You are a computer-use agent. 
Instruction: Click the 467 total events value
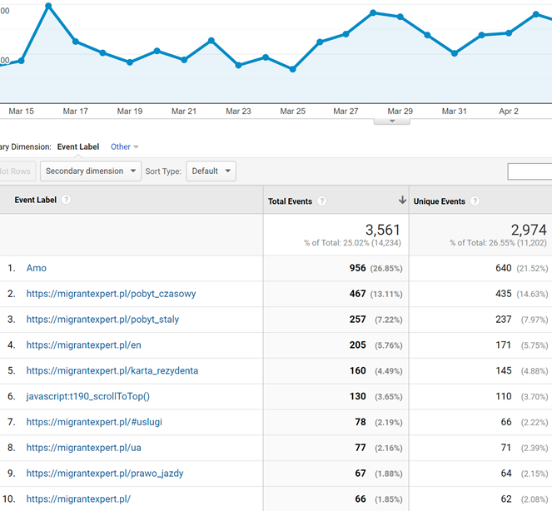(x=358, y=294)
